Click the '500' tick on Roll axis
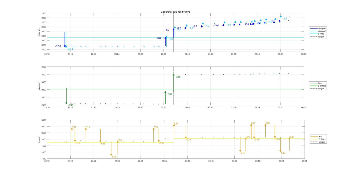 (44, 159)
